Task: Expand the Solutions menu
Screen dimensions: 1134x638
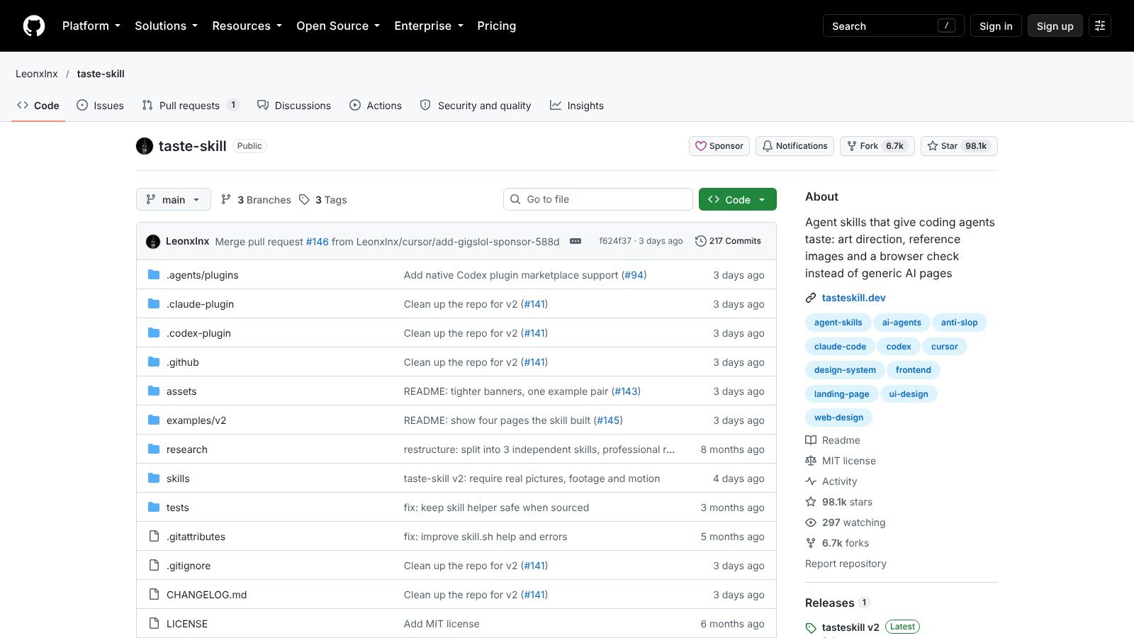Action: tap(167, 26)
